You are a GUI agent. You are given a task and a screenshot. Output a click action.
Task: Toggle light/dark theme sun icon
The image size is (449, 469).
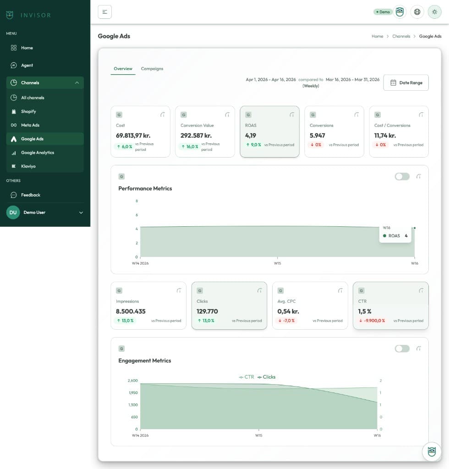click(x=434, y=12)
